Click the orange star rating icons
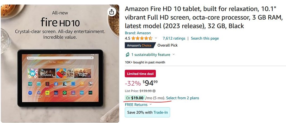Viewport: 286px width, 123px height. 142,38
